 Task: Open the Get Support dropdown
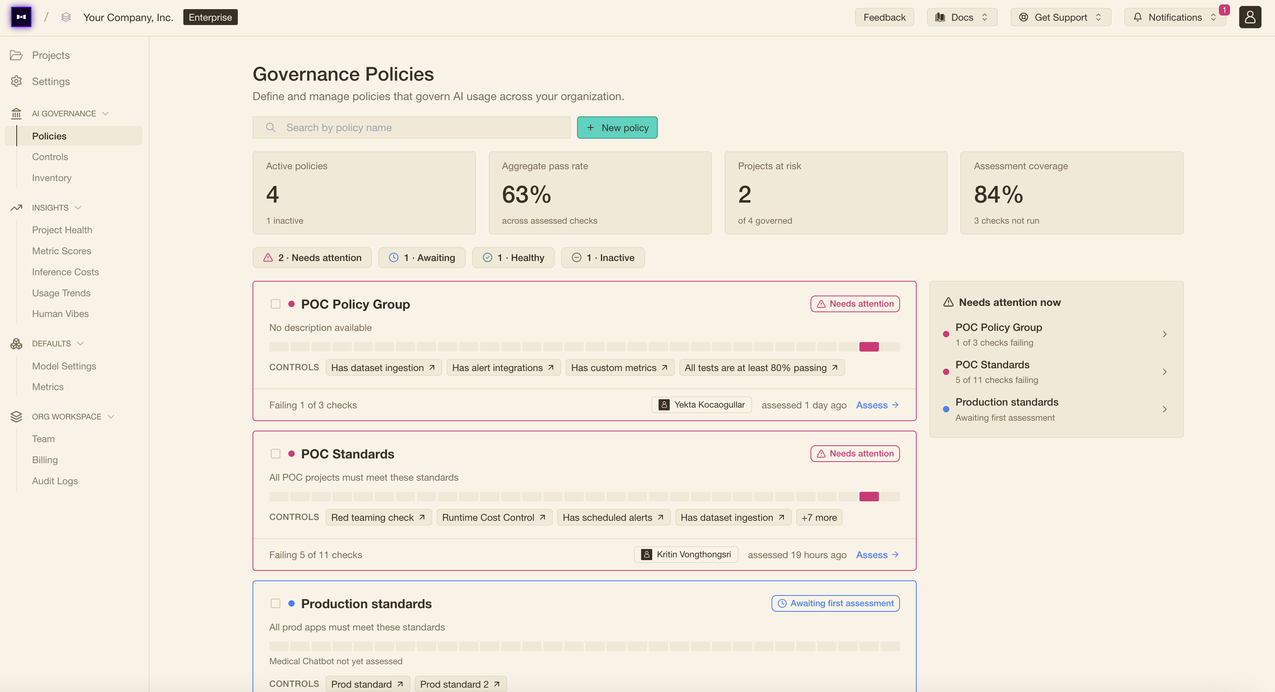tap(1061, 17)
